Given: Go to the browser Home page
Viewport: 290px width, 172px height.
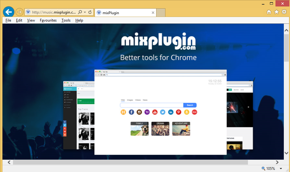Looking at the screenshot, I should click(x=269, y=12).
